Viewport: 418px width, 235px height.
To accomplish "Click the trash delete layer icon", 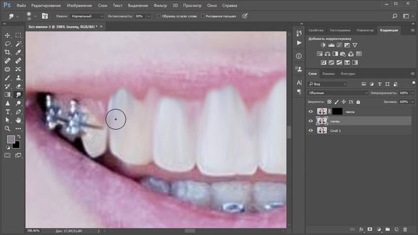I will [x=405, y=229].
